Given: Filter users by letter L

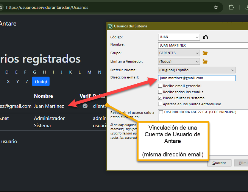Looking at the screenshot, I should (80, 72).
